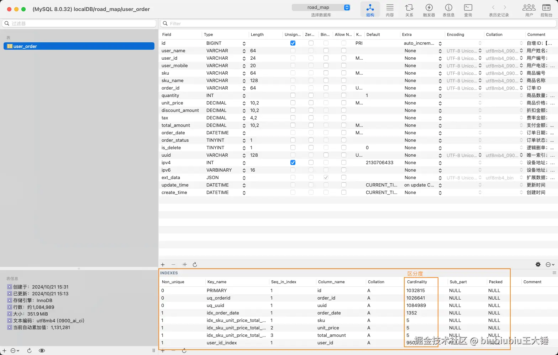558x355 pixels.
Task: Toggle Unsigned checkbox for quantity field
Action: pyautogui.click(x=293, y=95)
